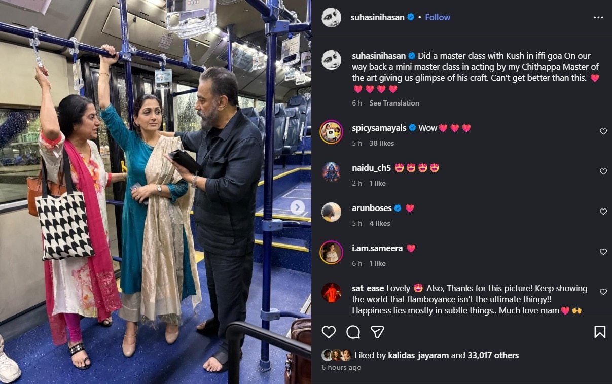View sat_ease's profile avatar
This screenshot has height=384, width=612.
[331, 292]
